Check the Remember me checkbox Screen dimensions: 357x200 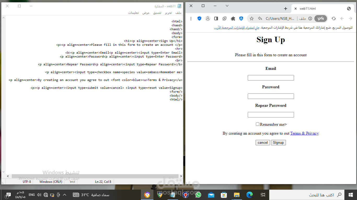tap(257, 124)
